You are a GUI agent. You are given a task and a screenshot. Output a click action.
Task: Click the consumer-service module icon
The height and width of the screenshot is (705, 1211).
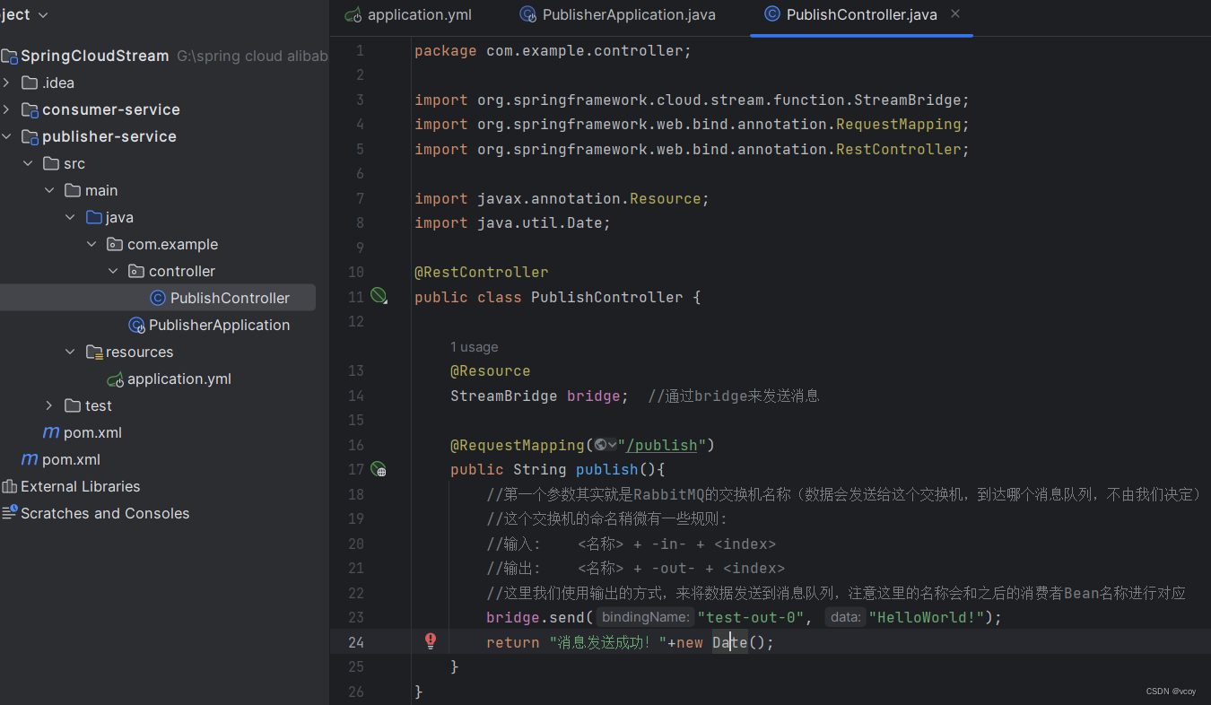30,109
